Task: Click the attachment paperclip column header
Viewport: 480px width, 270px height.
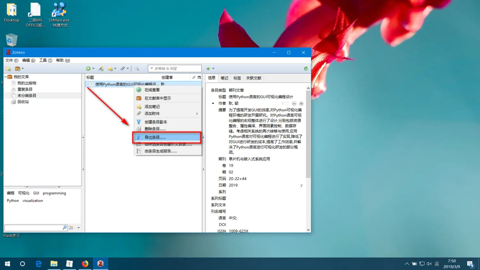Action: point(194,77)
